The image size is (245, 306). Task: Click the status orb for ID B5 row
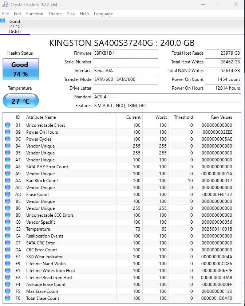[8, 201]
